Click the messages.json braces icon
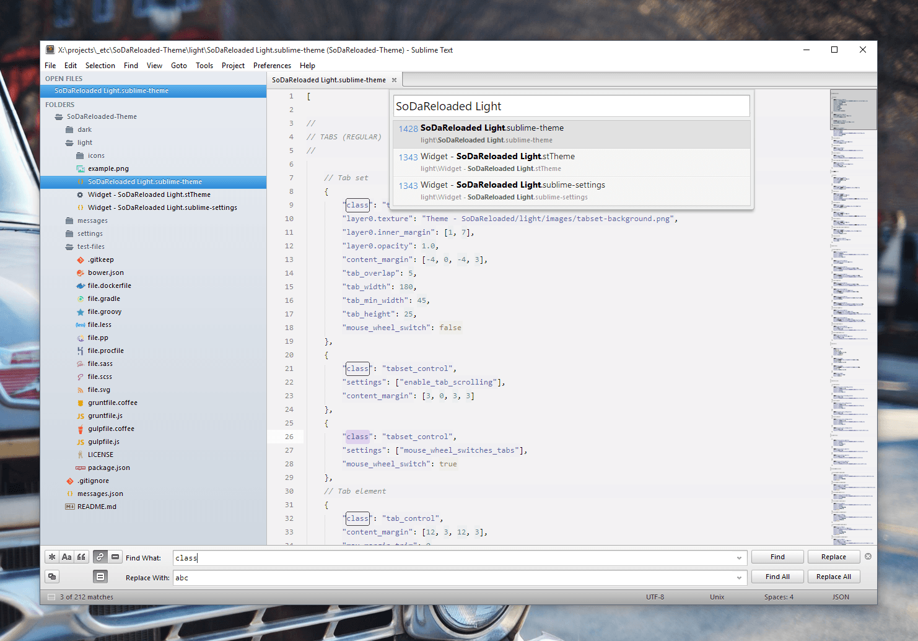The image size is (918, 641). 69,494
